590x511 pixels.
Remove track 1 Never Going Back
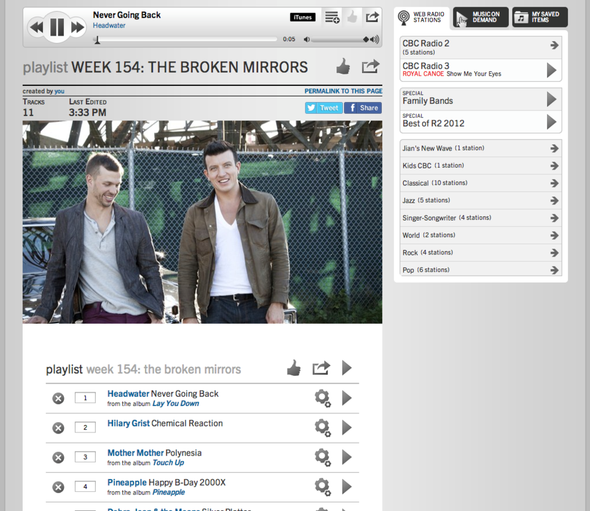tap(58, 398)
